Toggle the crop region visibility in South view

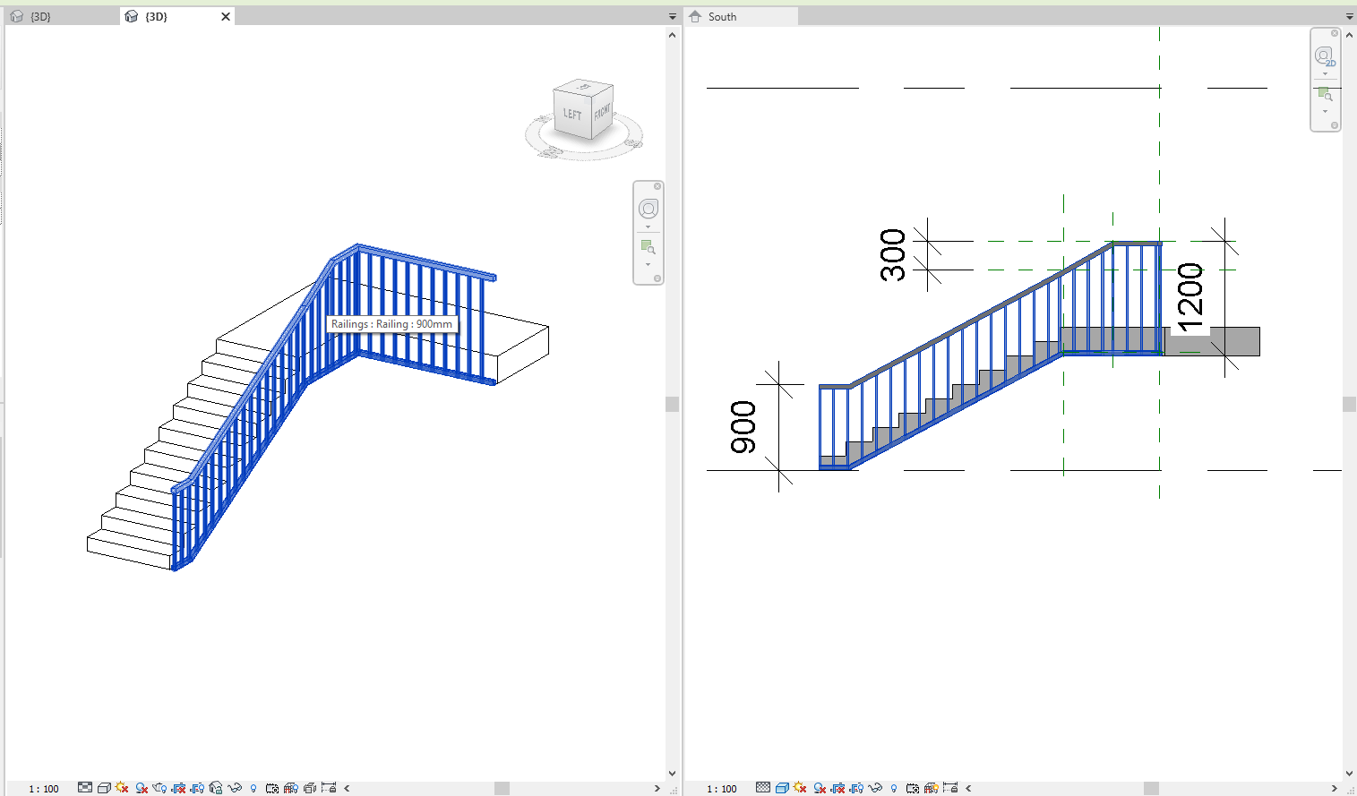tap(856, 787)
